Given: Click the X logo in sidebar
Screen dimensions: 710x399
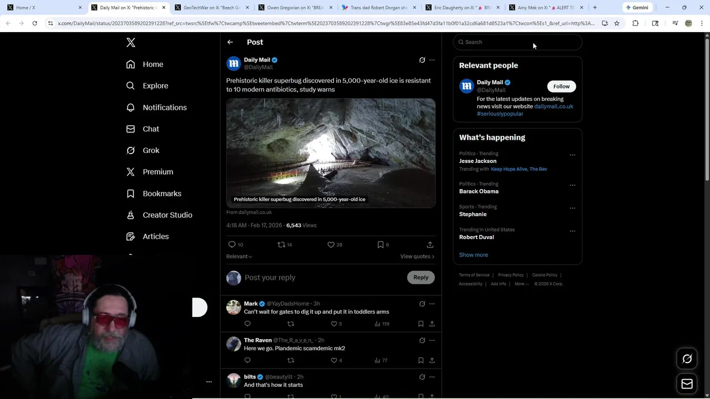Looking at the screenshot, I should click(131, 43).
